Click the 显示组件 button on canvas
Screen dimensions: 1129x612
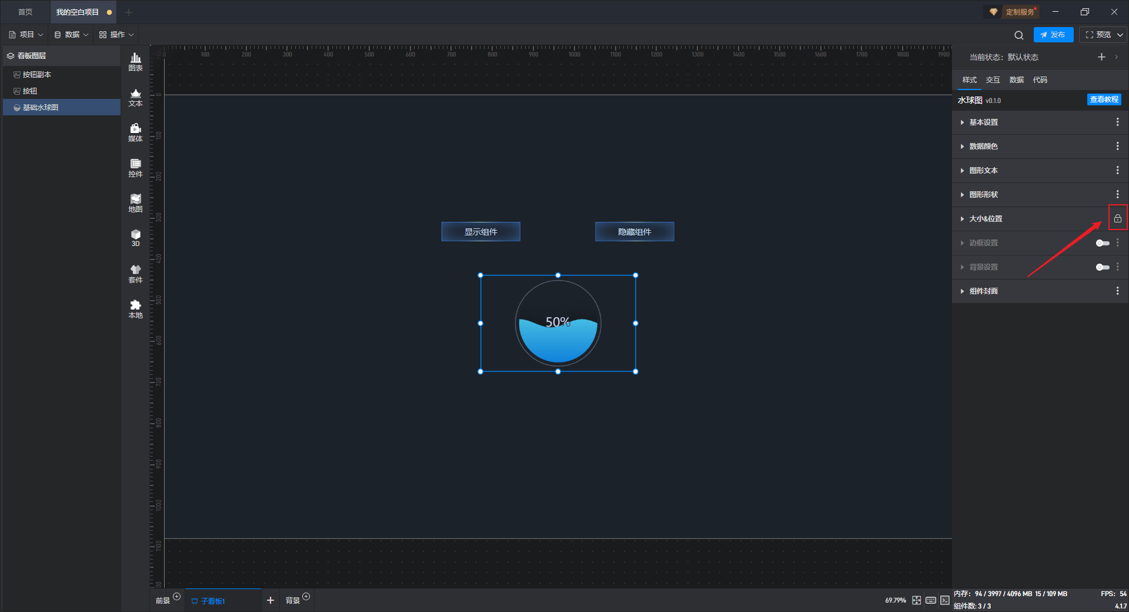[480, 232]
